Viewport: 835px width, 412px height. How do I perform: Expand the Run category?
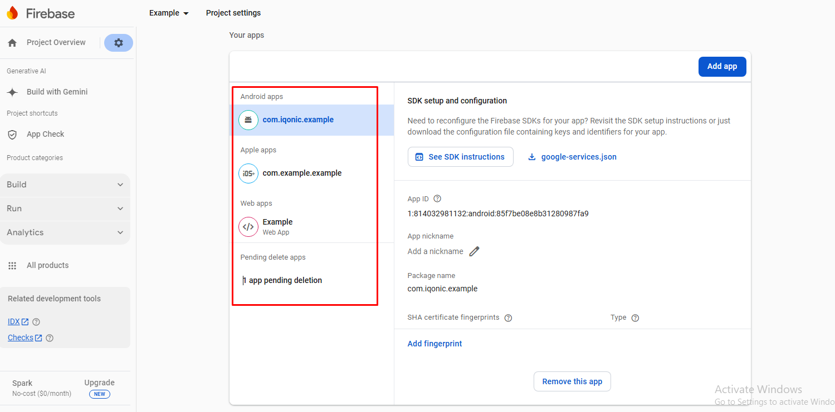click(x=65, y=209)
